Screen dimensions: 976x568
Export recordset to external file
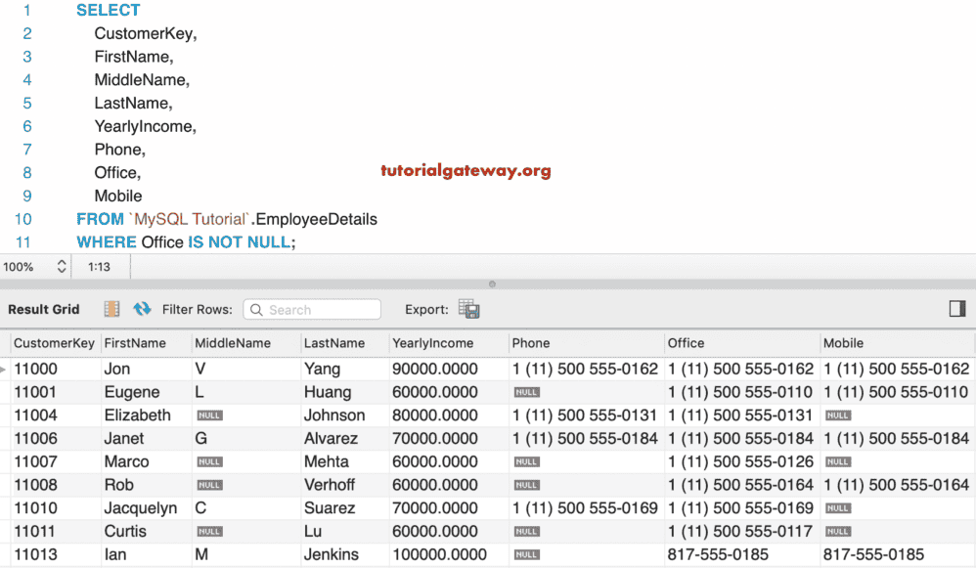468,309
